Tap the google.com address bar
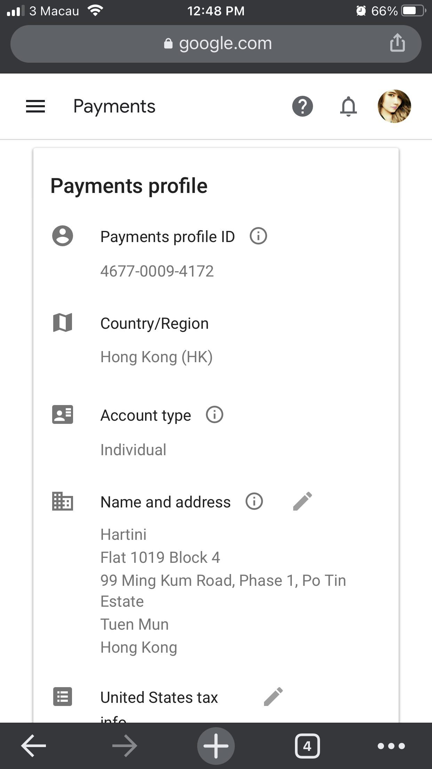Screen dimensions: 432x769 click(x=216, y=44)
